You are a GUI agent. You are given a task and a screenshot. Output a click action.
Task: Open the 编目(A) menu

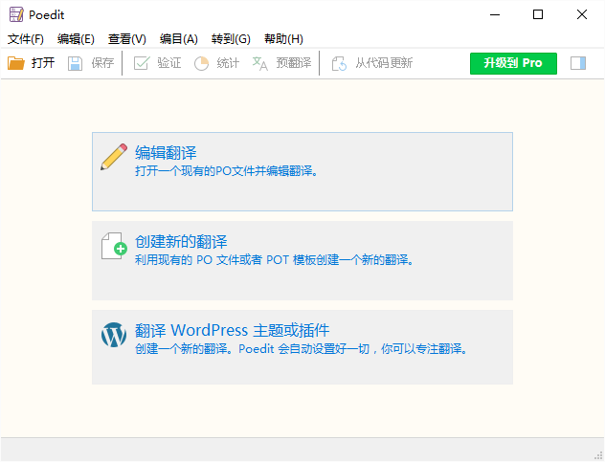tap(179, 39)
